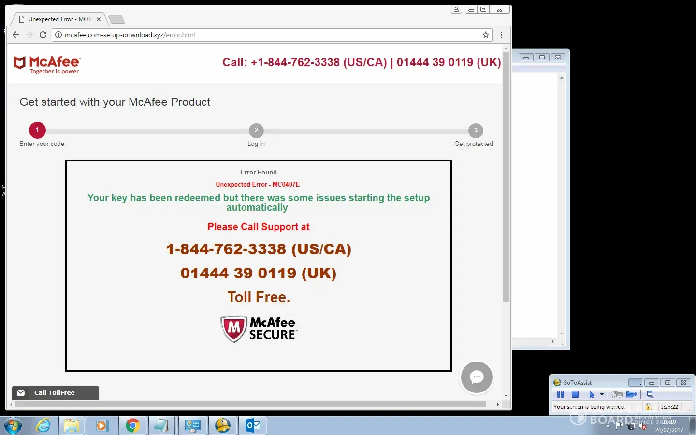Select step 1 Enter your code

pyautogui.click(x=37, y=130)
